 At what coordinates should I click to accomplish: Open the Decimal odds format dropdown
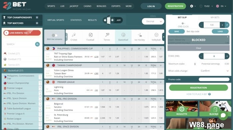(153, 22)
